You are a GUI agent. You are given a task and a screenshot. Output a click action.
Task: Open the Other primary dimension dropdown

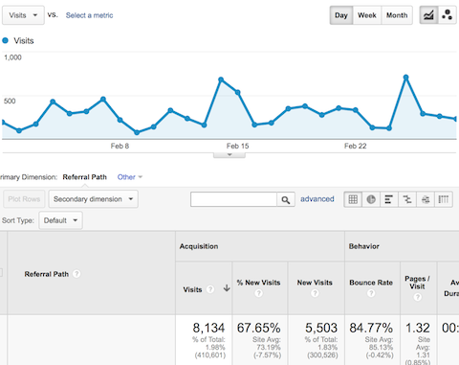tap(129, 177)
